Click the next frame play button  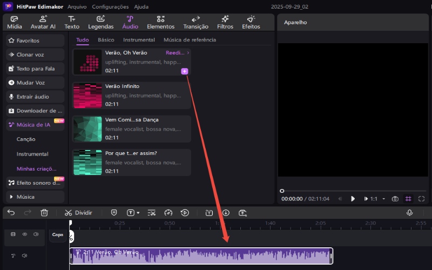(x=366, y=199)
